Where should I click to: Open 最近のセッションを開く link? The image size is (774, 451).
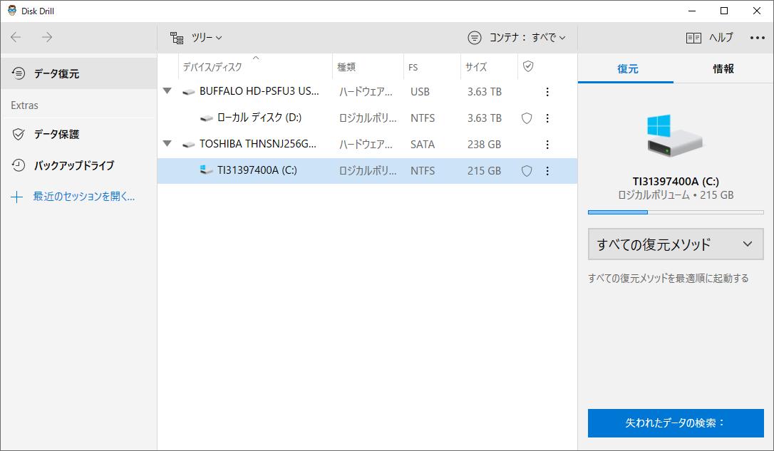pyautogui.click(x=84, y=197)
